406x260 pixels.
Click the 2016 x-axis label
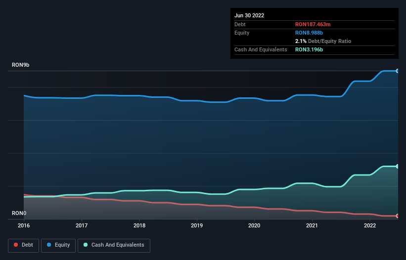[x=24, y=225]
